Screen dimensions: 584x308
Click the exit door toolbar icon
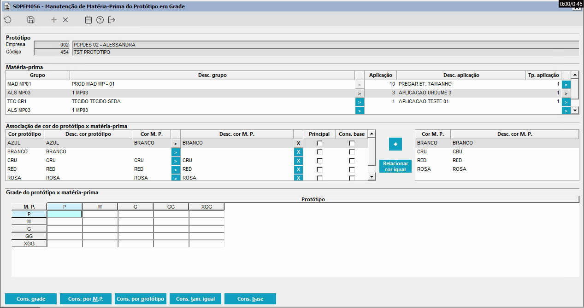(x=112, y=20)
